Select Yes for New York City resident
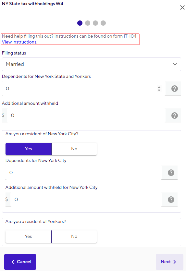The height and width of the screenshot is (271, 186). click(29, 149)
